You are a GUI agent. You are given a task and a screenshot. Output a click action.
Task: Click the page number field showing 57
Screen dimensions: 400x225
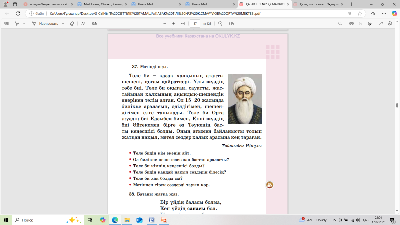coord(195,23)
